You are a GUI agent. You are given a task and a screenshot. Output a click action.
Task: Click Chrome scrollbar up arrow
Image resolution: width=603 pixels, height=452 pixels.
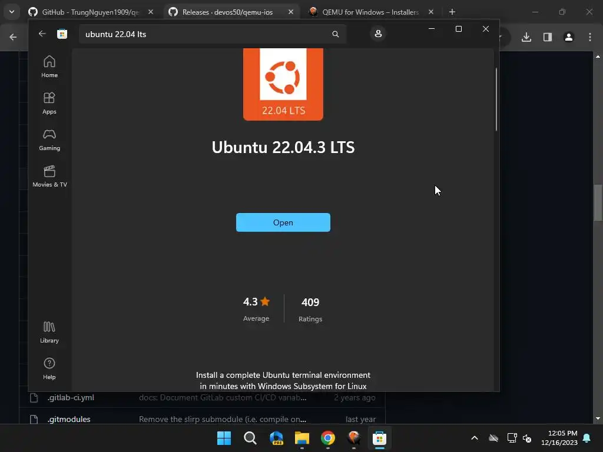click(x=598, y=57)
